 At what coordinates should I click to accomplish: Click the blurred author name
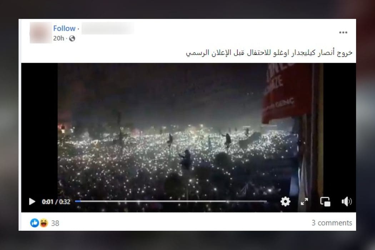(x=107, y=29)
